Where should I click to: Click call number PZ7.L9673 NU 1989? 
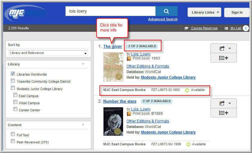166,144
